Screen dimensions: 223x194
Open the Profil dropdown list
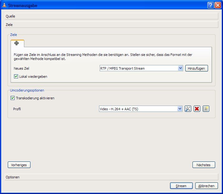(x=141, y=109)
